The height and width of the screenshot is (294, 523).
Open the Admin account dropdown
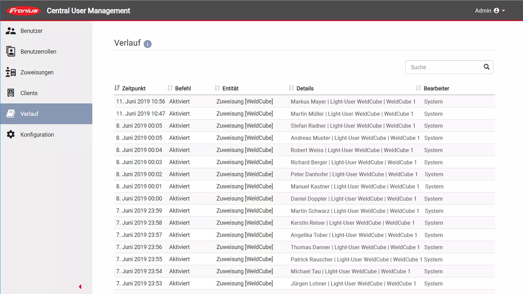pos(490,11)
